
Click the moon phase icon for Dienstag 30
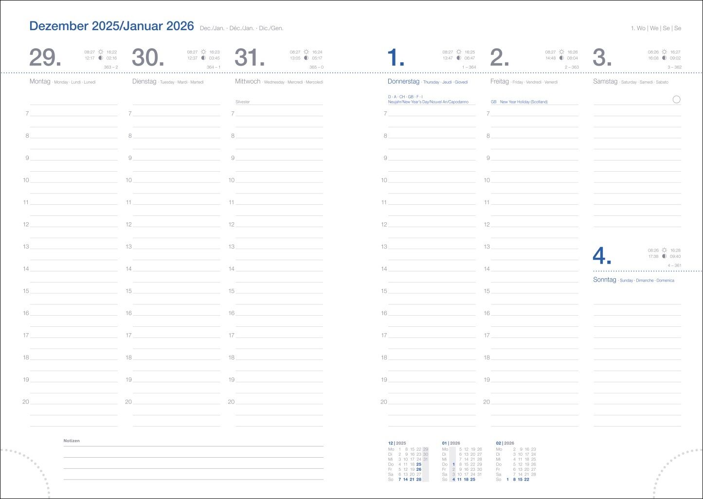203,58
